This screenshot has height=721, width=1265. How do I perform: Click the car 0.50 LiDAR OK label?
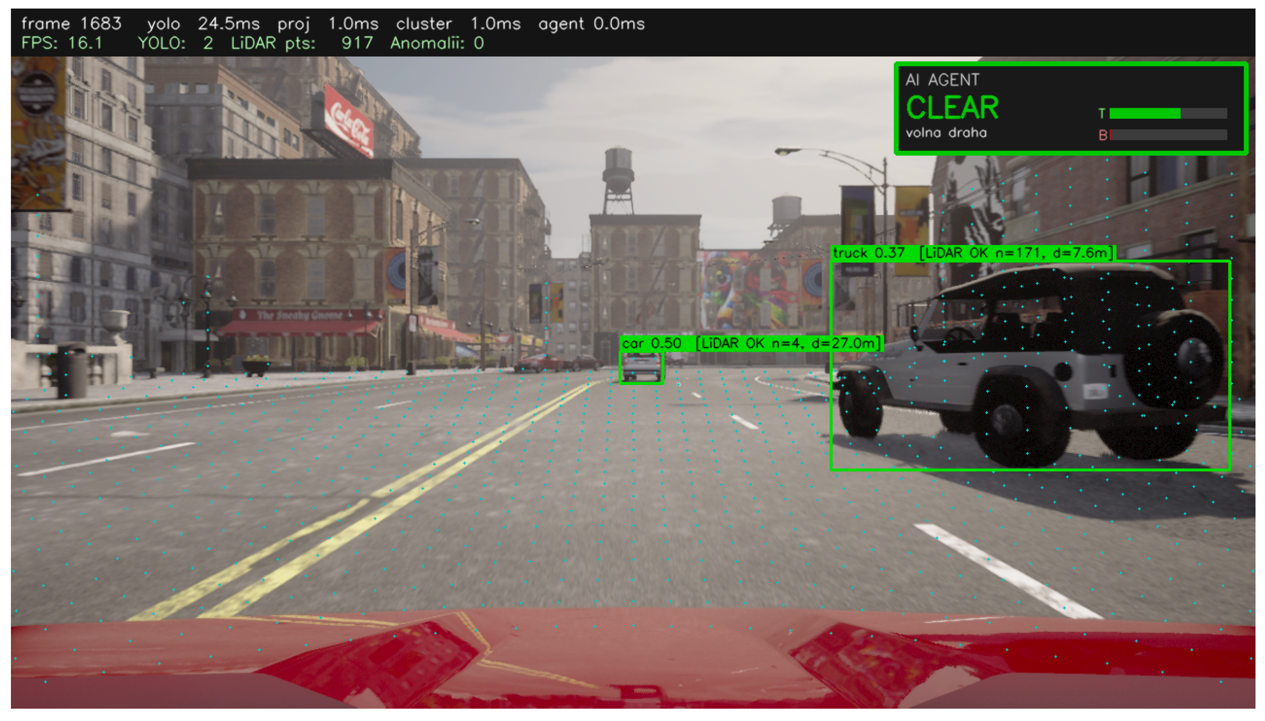coord(750,343)
